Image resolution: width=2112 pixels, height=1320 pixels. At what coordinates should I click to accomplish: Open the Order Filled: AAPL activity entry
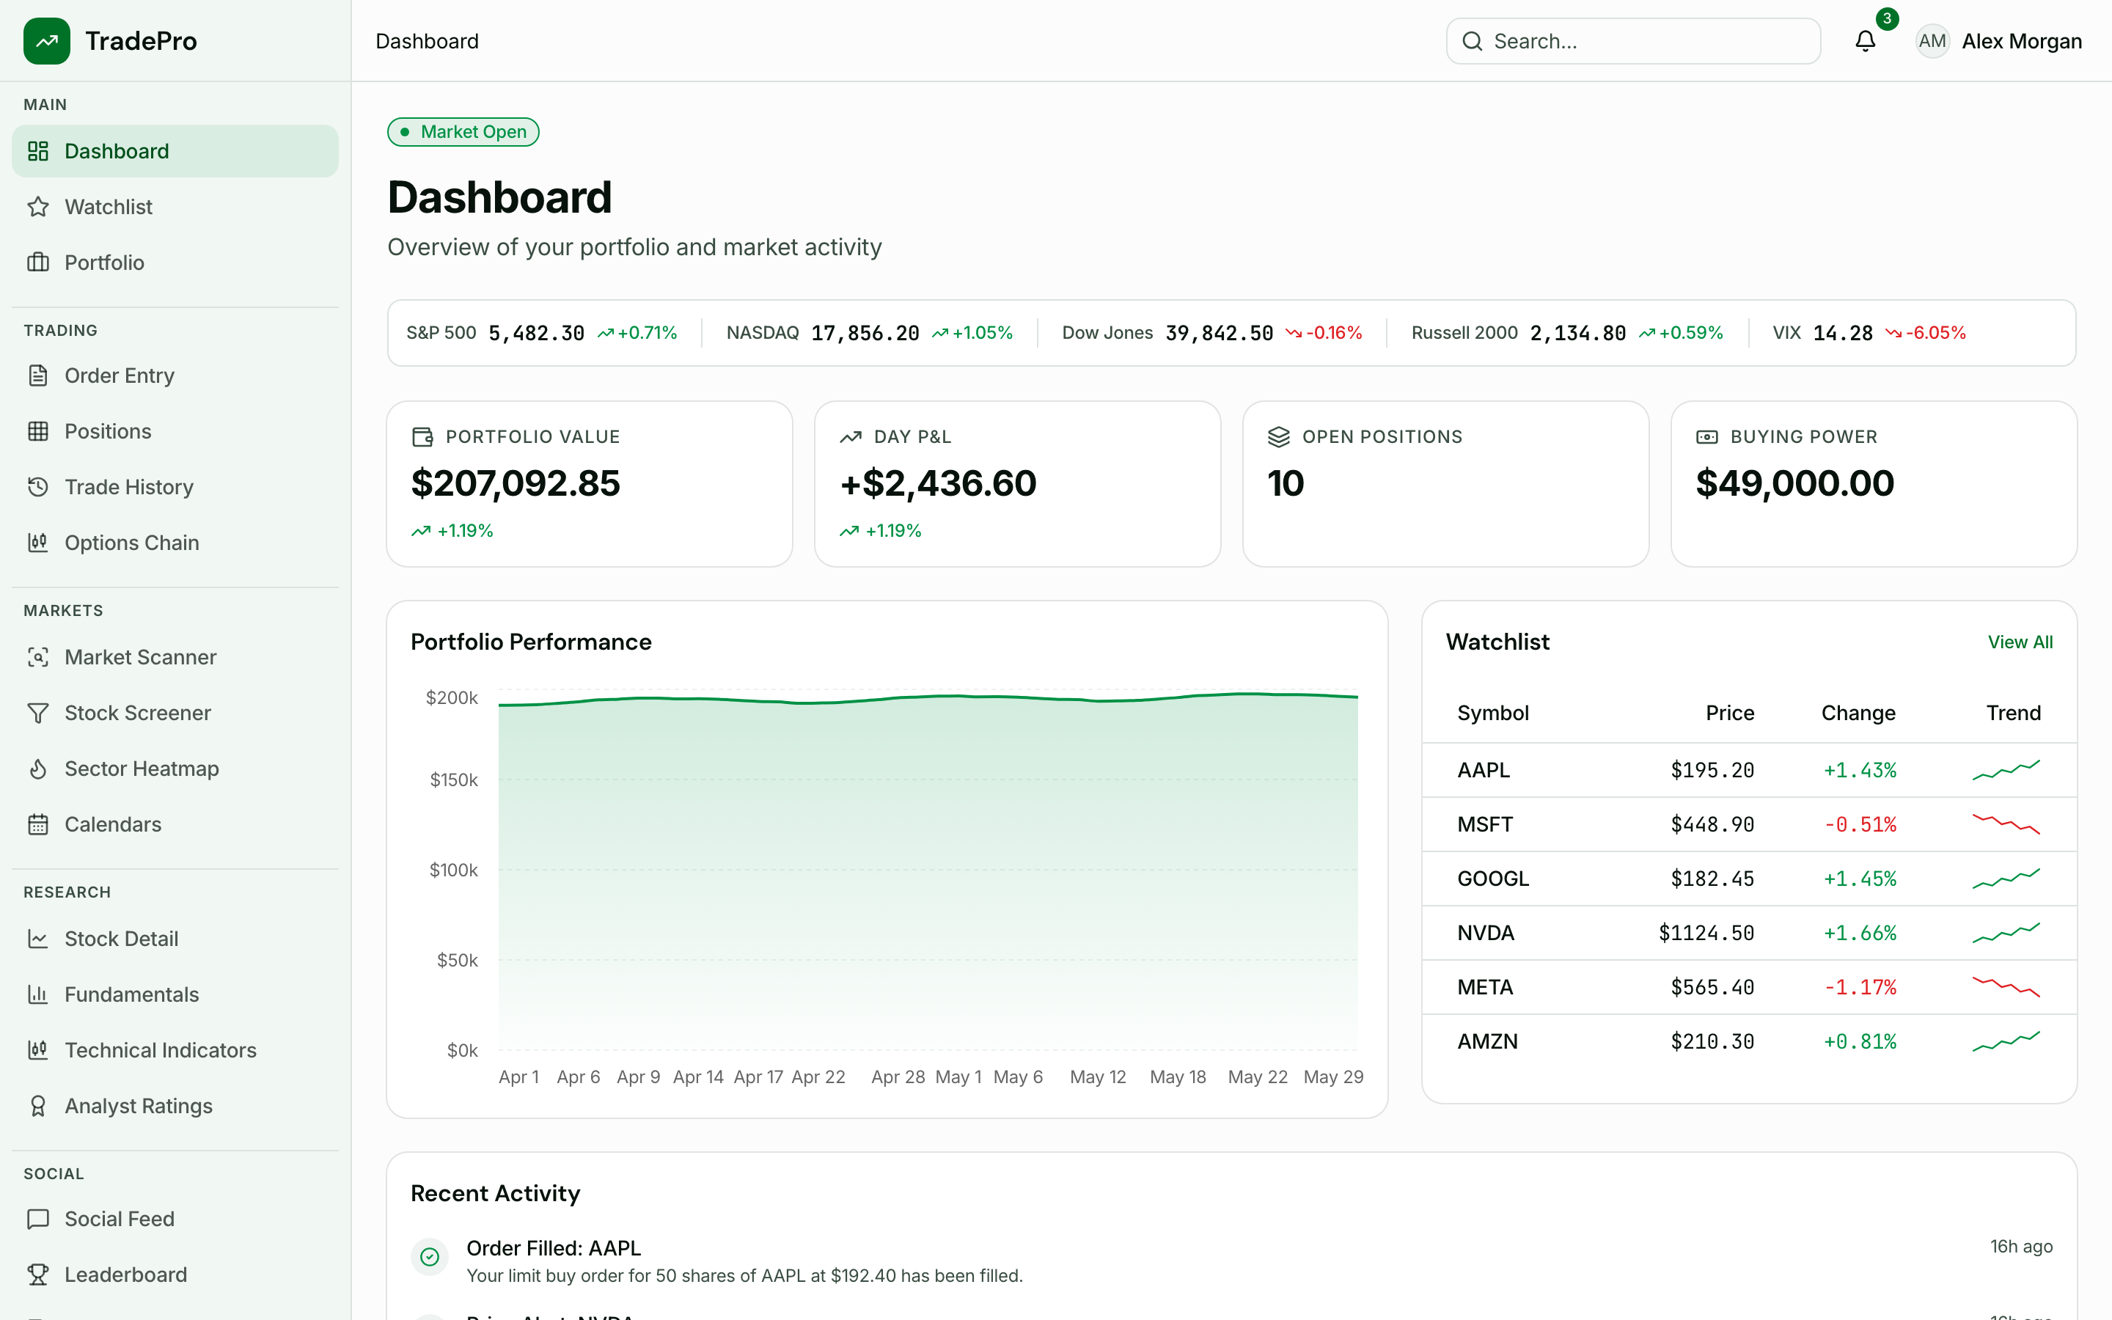point(1231,1261)
